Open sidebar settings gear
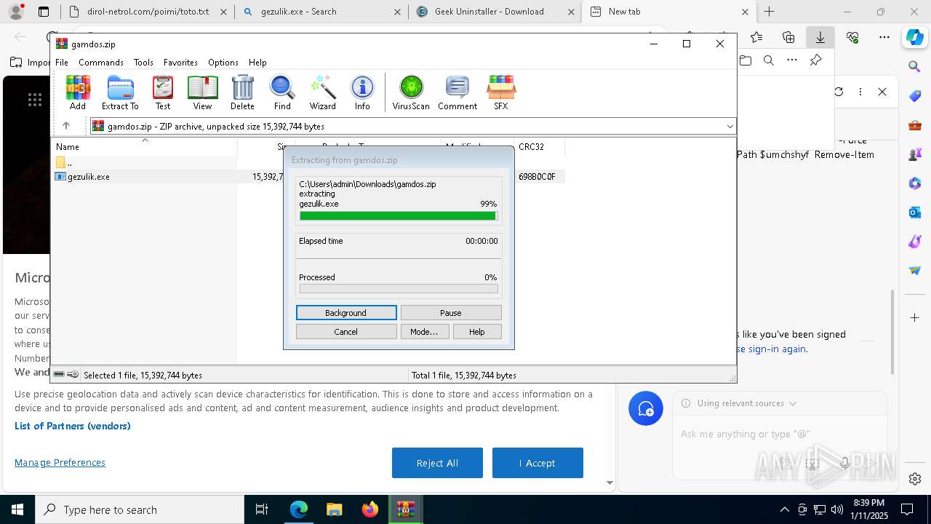Viewport: 931px width, 524px height. coord(915,479)
